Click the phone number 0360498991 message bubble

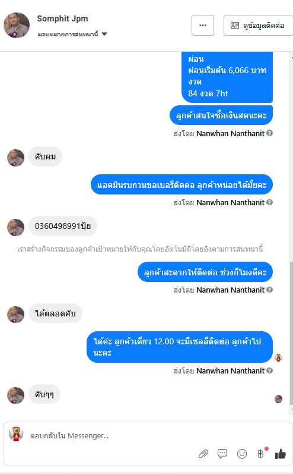(63, 226)
